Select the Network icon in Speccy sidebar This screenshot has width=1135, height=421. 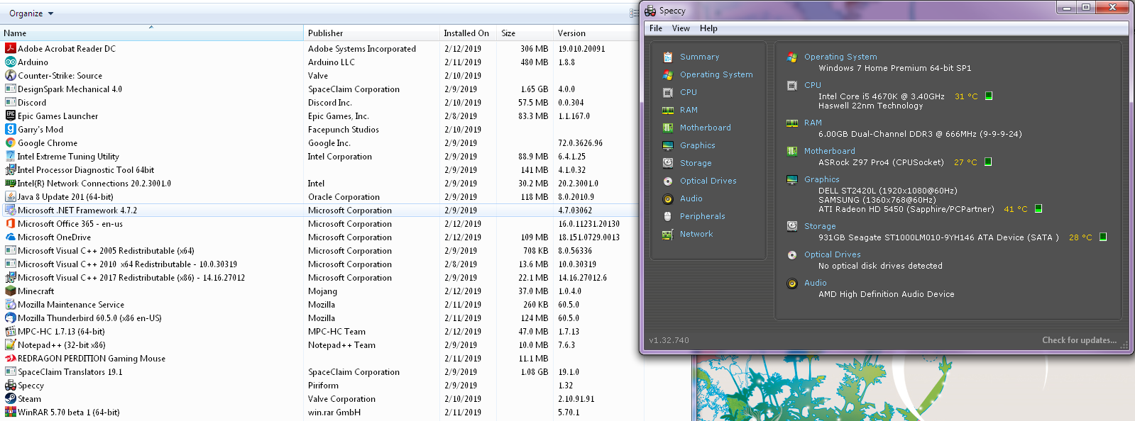click(667, 235)
